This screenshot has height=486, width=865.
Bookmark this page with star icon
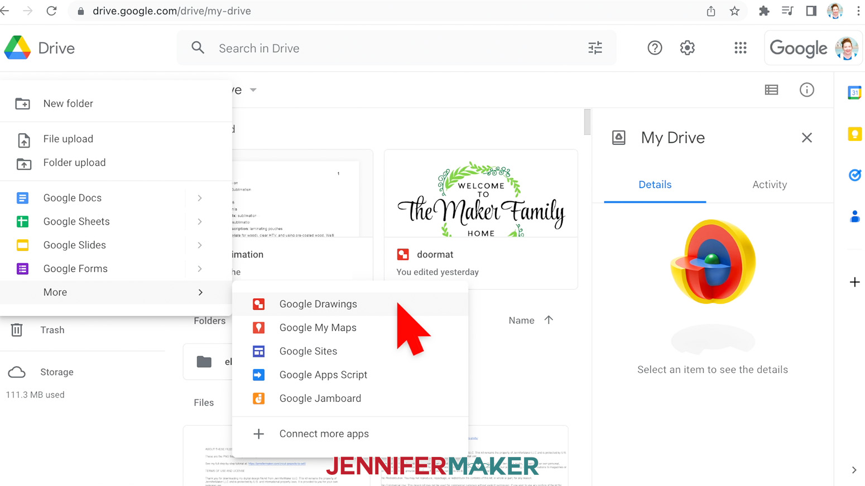734,11
